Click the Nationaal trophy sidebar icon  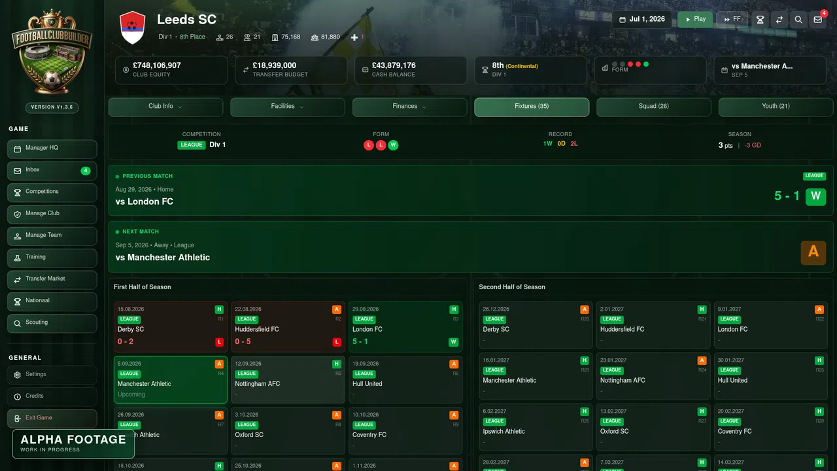18,301
